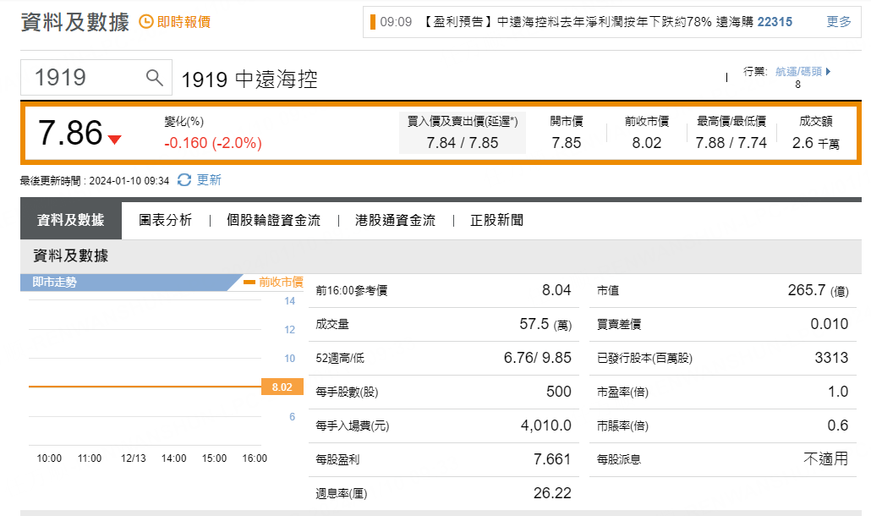
Task: Click the magnifier search icon
Action: click(x=155, y=78)
